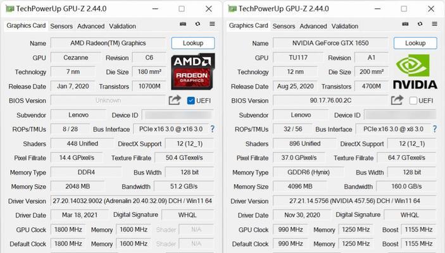Check the UEFI checkbox in GeForce GTX 1650 window
This screenshot has width=445, height=253.
click(x=414, y=101)
